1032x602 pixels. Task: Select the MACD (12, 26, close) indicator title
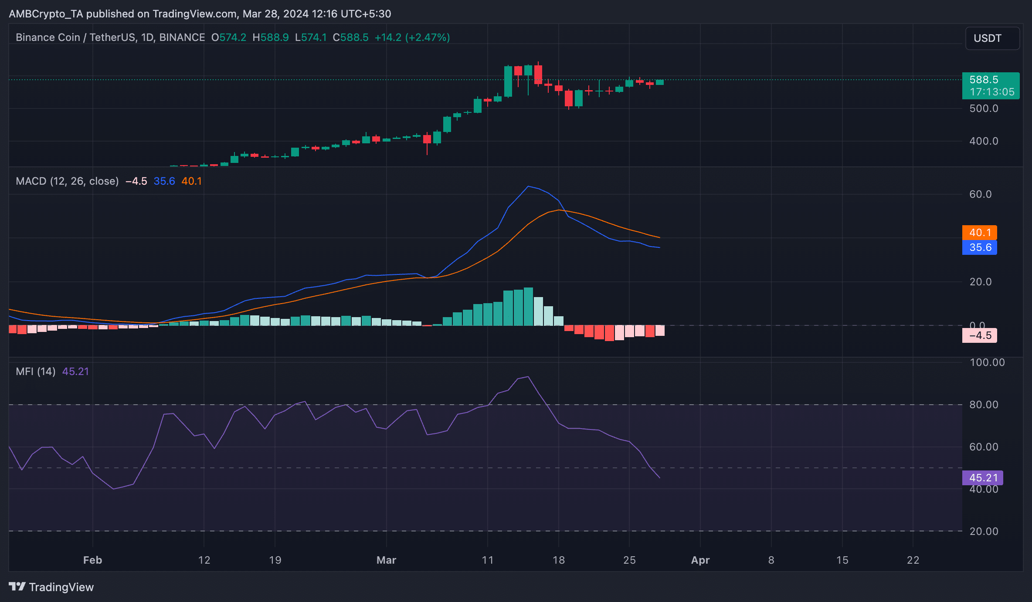(67, 181)
